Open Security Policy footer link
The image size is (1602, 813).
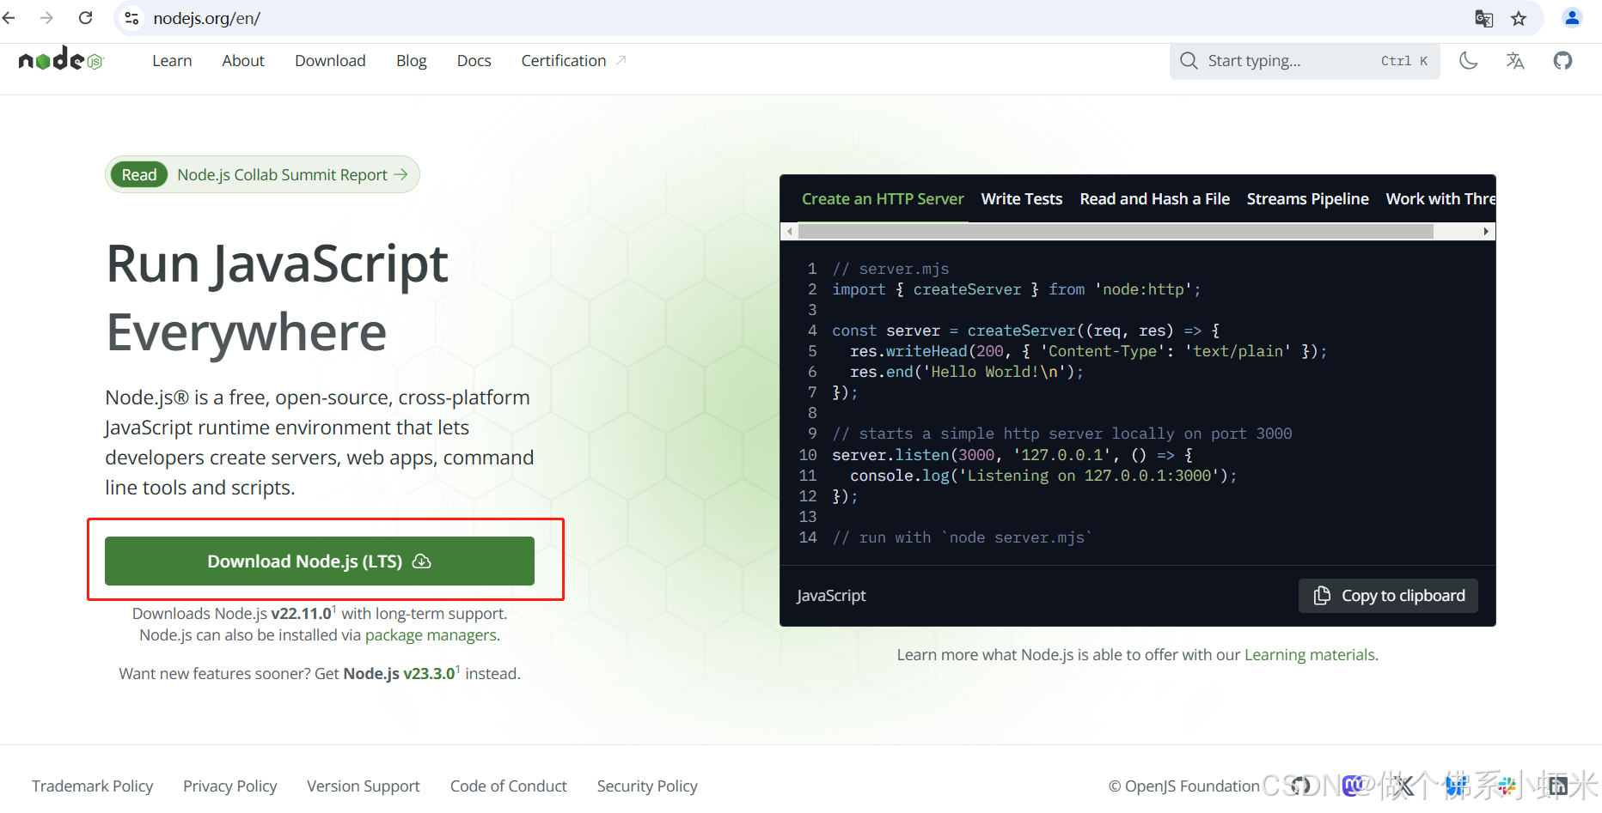(647, 786)
